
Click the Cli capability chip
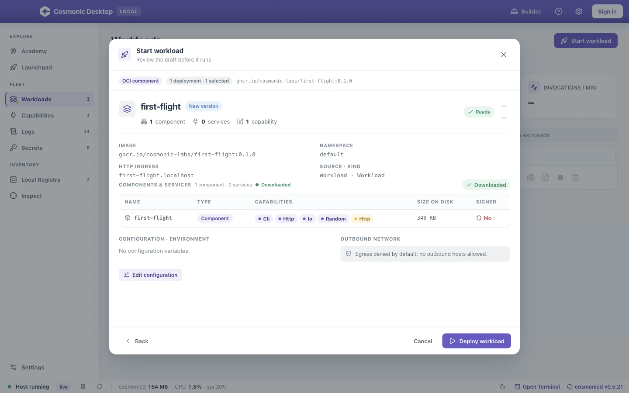(x=264, y=219)
